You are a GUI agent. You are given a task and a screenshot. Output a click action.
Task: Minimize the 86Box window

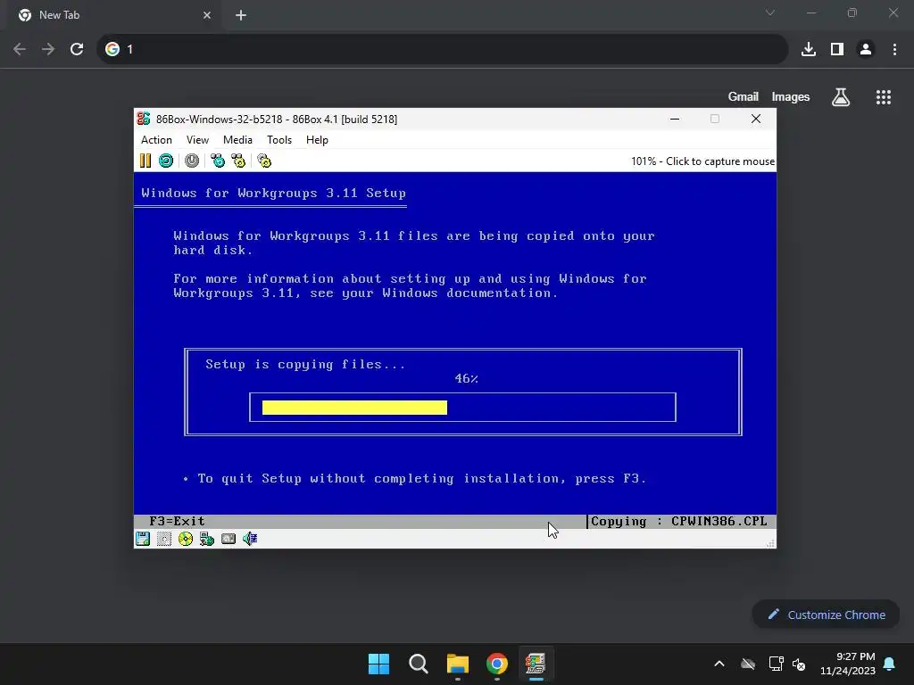(675, 119)
